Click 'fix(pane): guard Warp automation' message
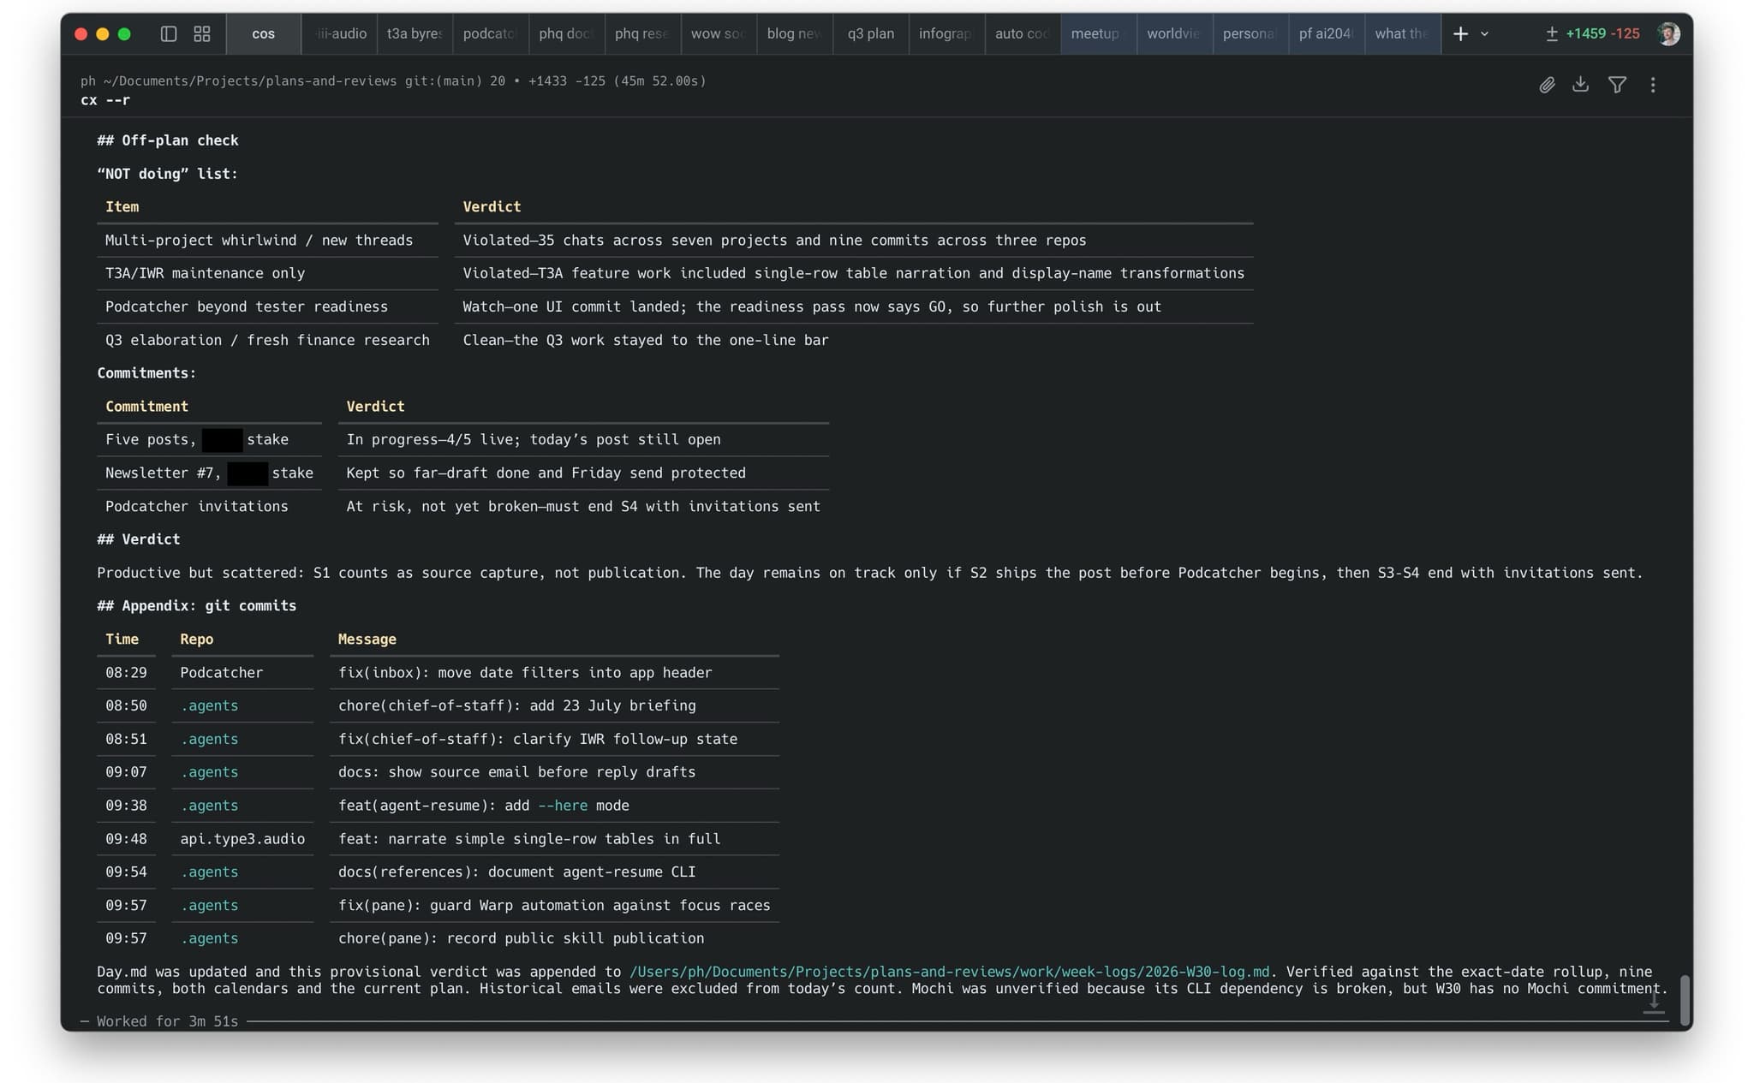This screenshot has width=1754, height=1083. pos(554,905)
